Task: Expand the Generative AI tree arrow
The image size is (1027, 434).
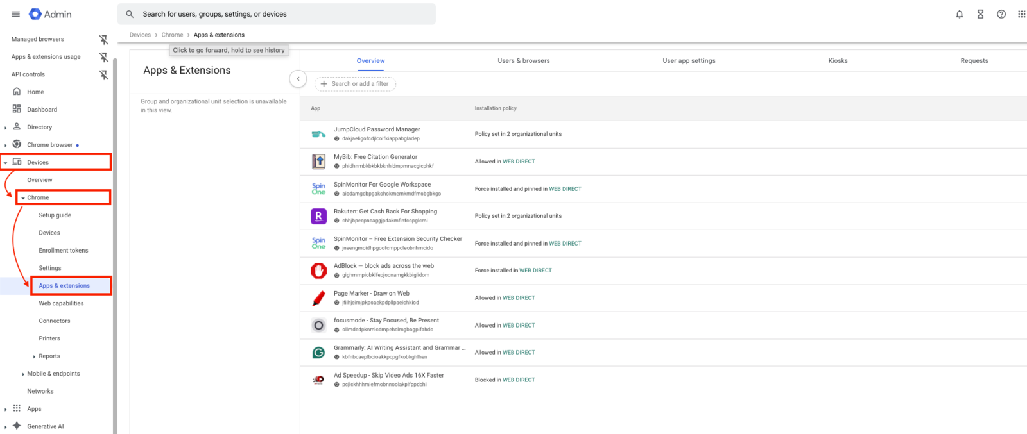Action: (6, 426)
